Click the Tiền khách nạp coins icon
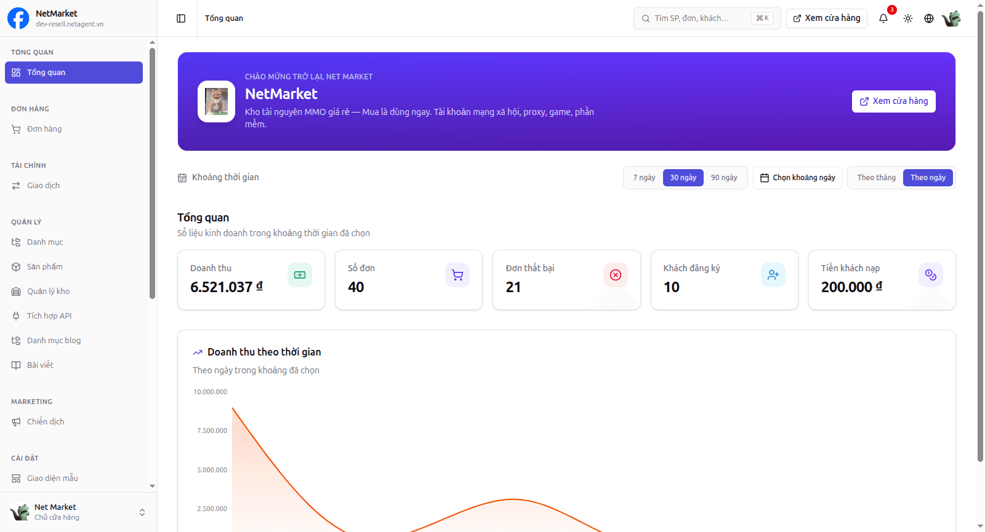Screen dimensions: 985x532 coord(931,275)
